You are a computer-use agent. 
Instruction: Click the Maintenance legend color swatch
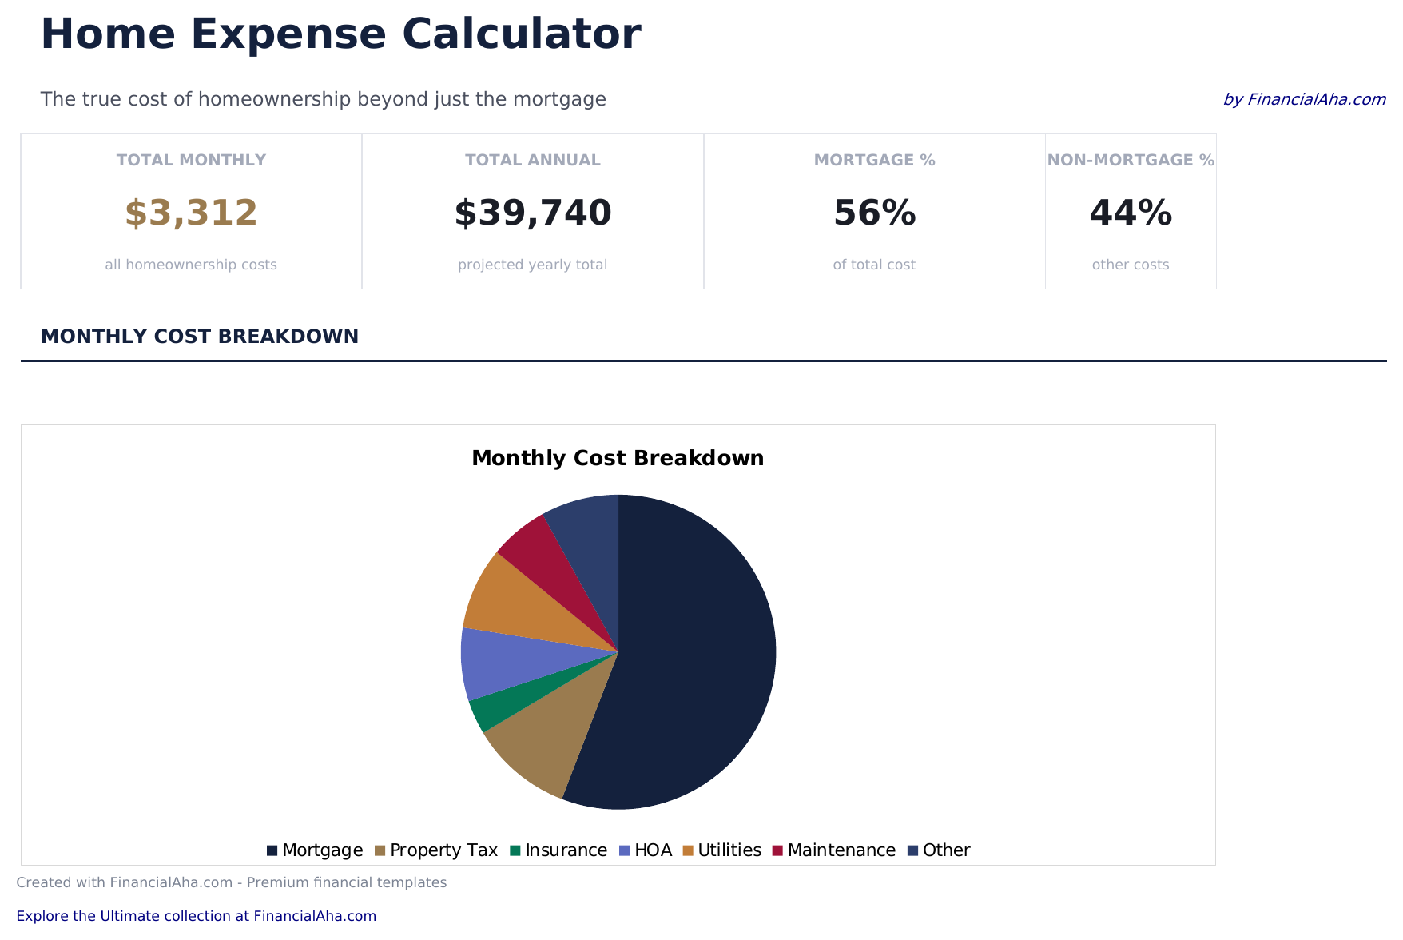click(x=777, y=850)
